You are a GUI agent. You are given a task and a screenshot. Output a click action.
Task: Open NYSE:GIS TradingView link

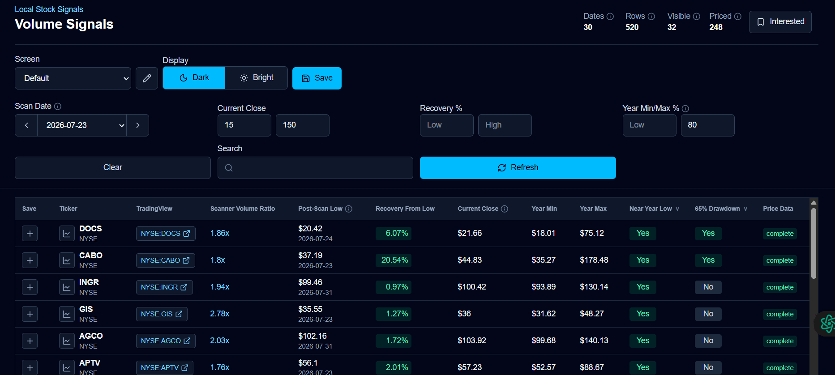162,314
